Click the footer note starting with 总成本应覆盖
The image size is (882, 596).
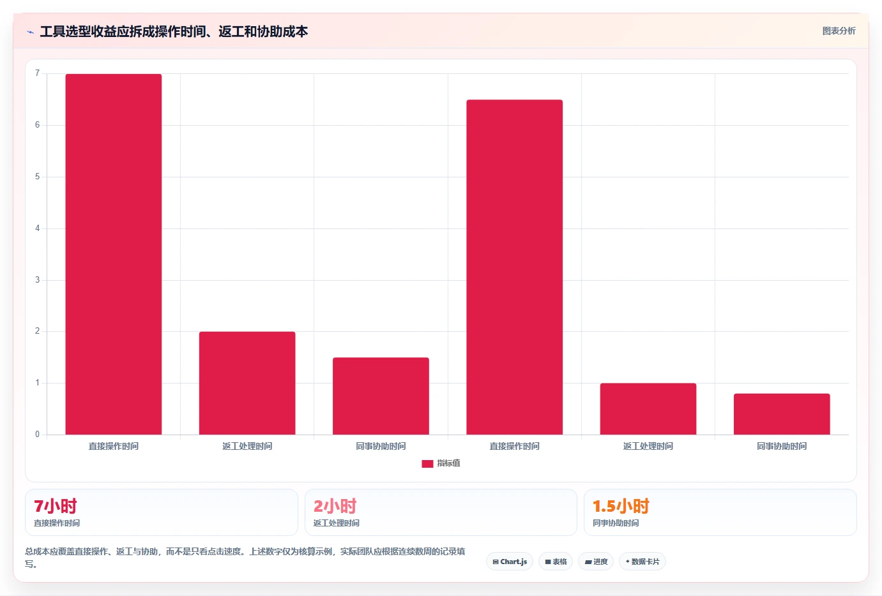click(x=245, y=558)
